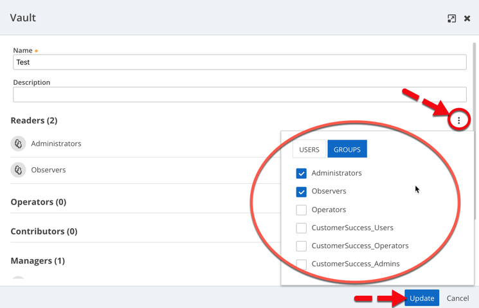Click into the Name input field
Image resolution: width=479 pixels, height=308 pixels.
click(x=239, y=62)
